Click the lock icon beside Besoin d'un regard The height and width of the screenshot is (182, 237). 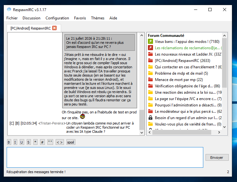[x=150, y=118]
